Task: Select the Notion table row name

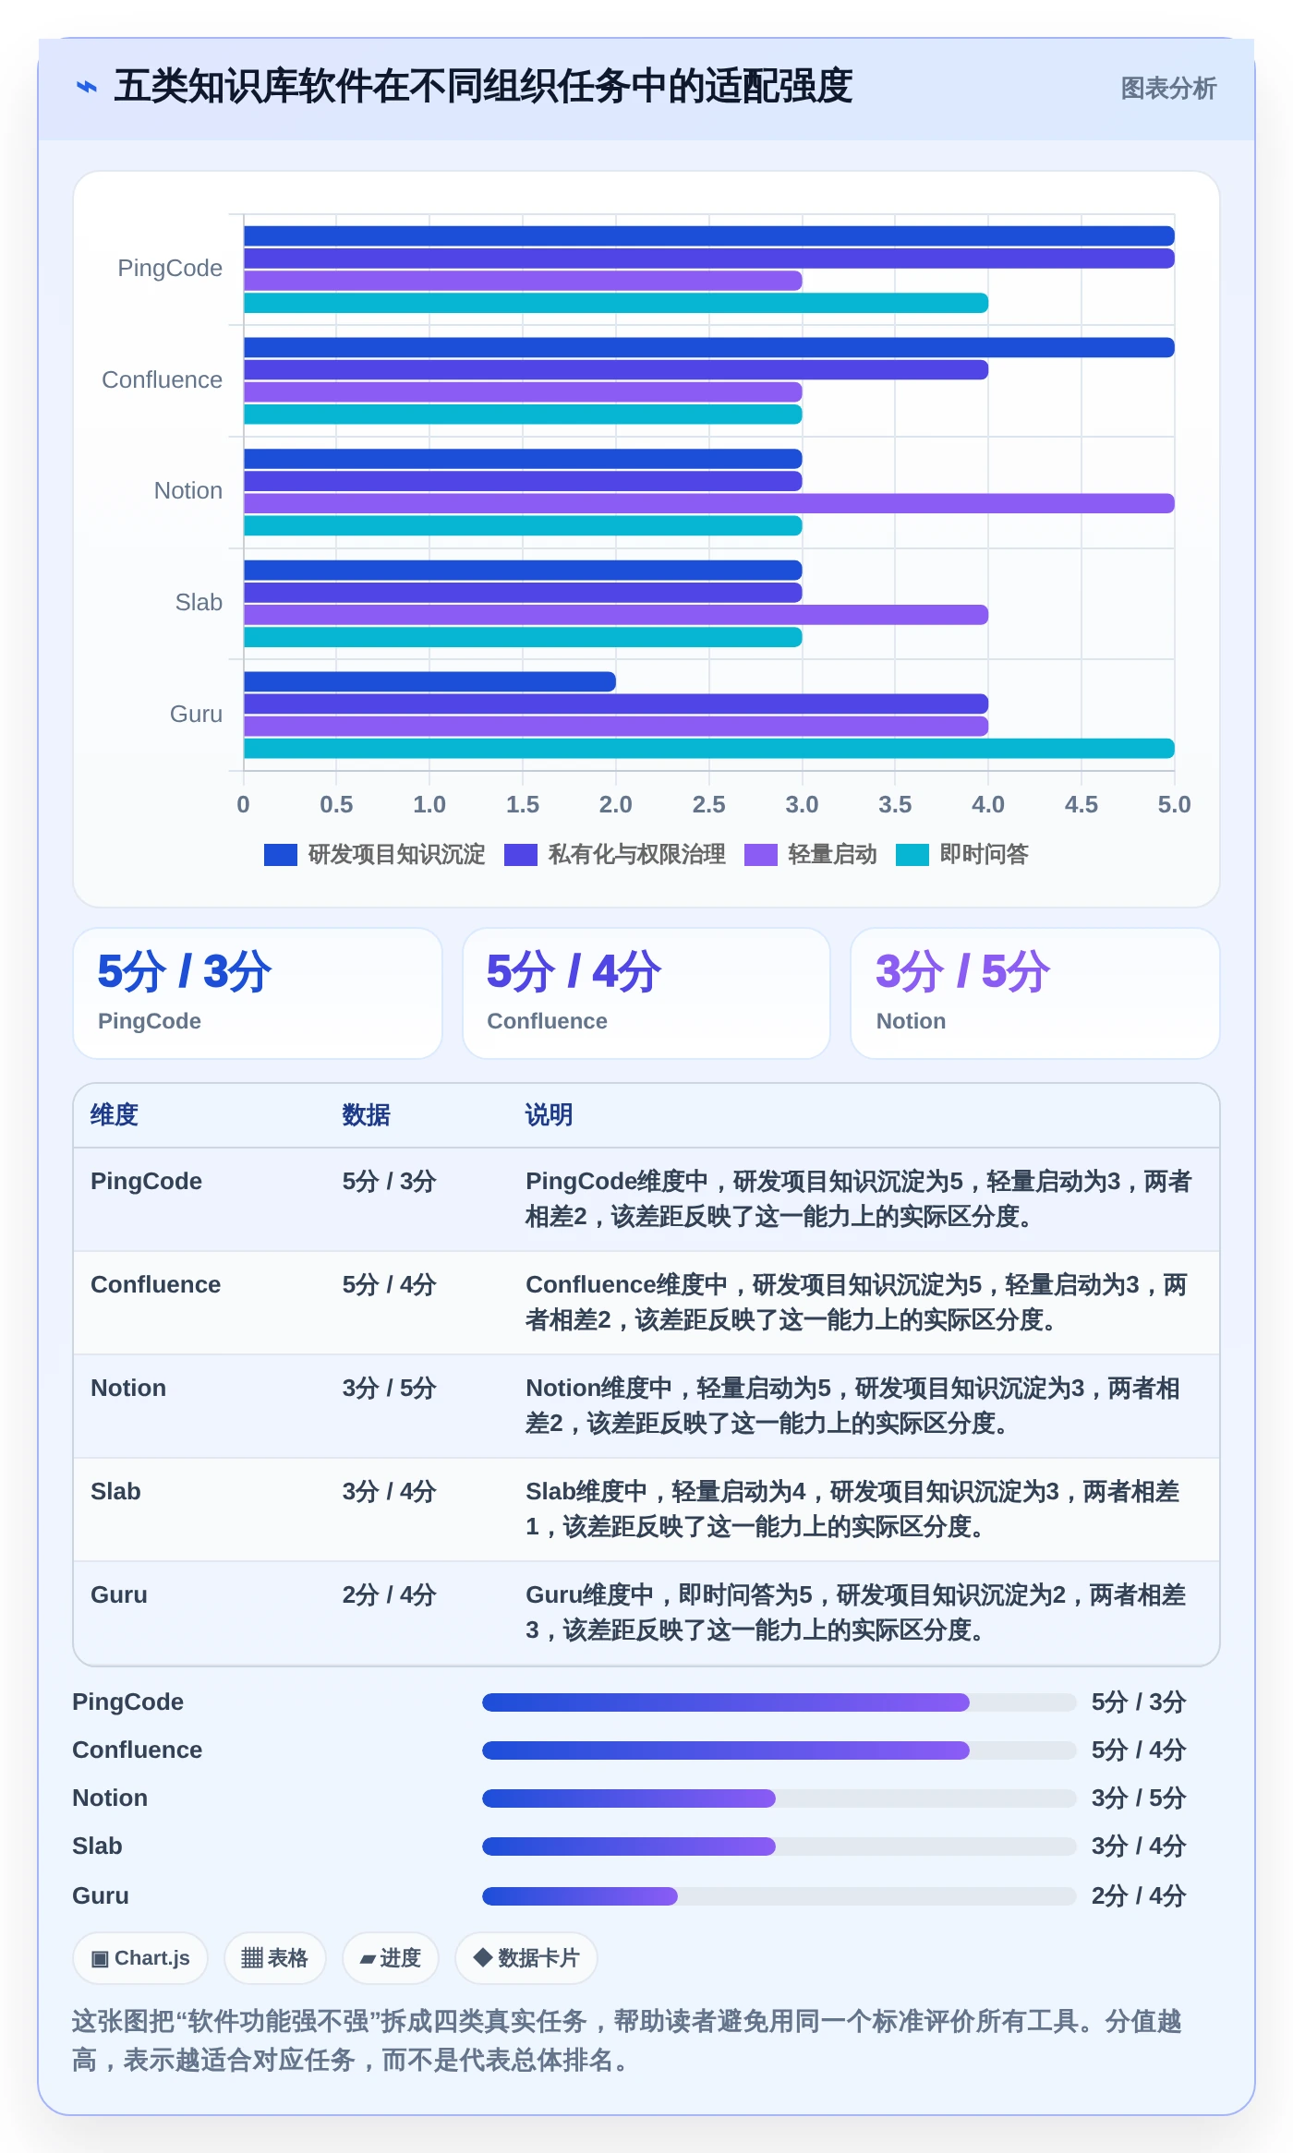Action: 128,1389
